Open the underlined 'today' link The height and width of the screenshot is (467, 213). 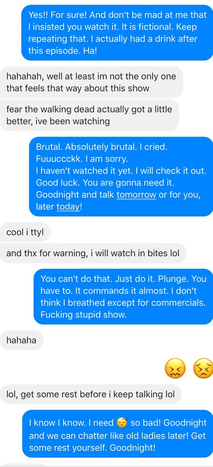coord(68,207)
